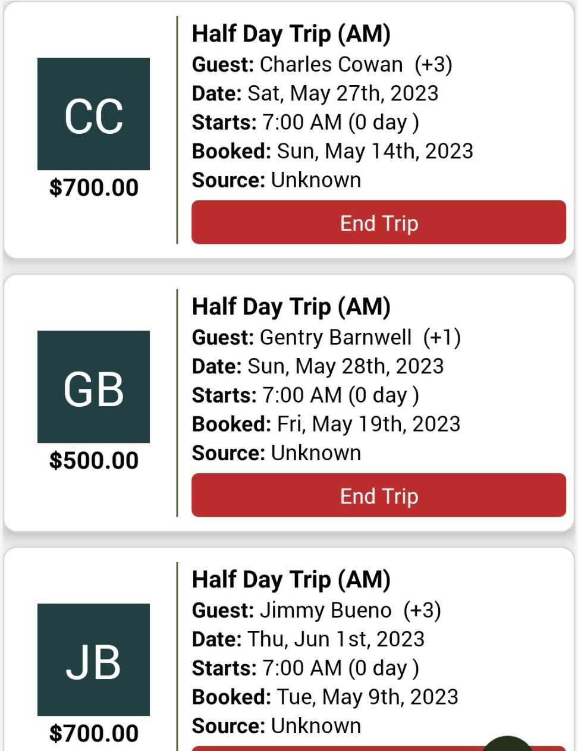Tap the $700.00 price under JB

[94, 733]
